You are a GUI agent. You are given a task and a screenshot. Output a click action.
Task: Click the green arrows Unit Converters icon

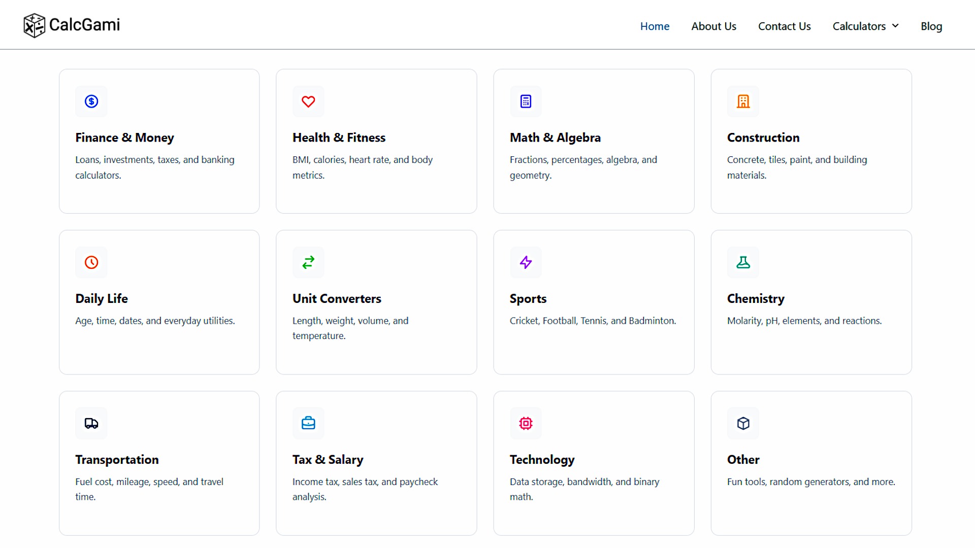[308, 262]
